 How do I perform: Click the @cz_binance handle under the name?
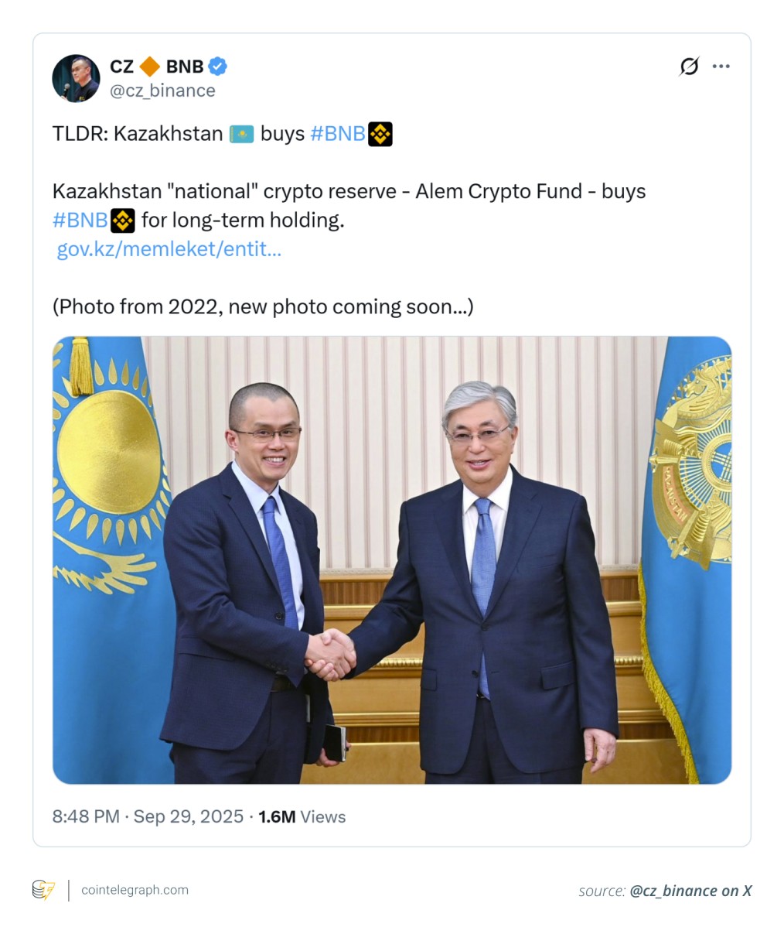tap(162, 91)
